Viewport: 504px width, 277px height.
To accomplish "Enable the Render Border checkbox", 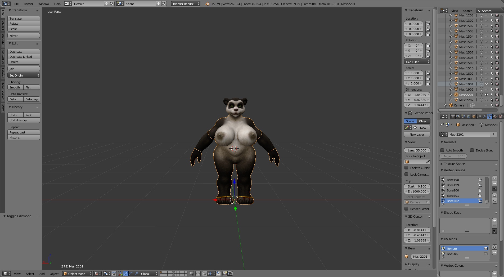I will [x=406, y=209].
